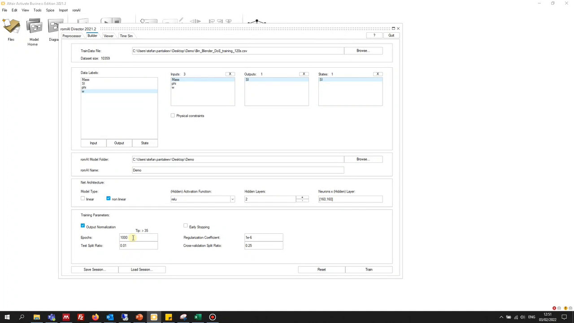Switch to the Preprocessor tab
Viewport: 574px width, 323px height.
pos(72,36)
